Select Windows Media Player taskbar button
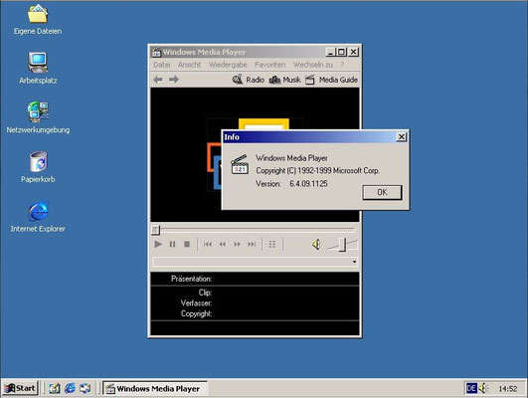The image size is (528, 398). 154,389
